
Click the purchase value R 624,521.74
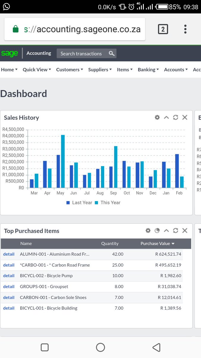pos(168,254)
